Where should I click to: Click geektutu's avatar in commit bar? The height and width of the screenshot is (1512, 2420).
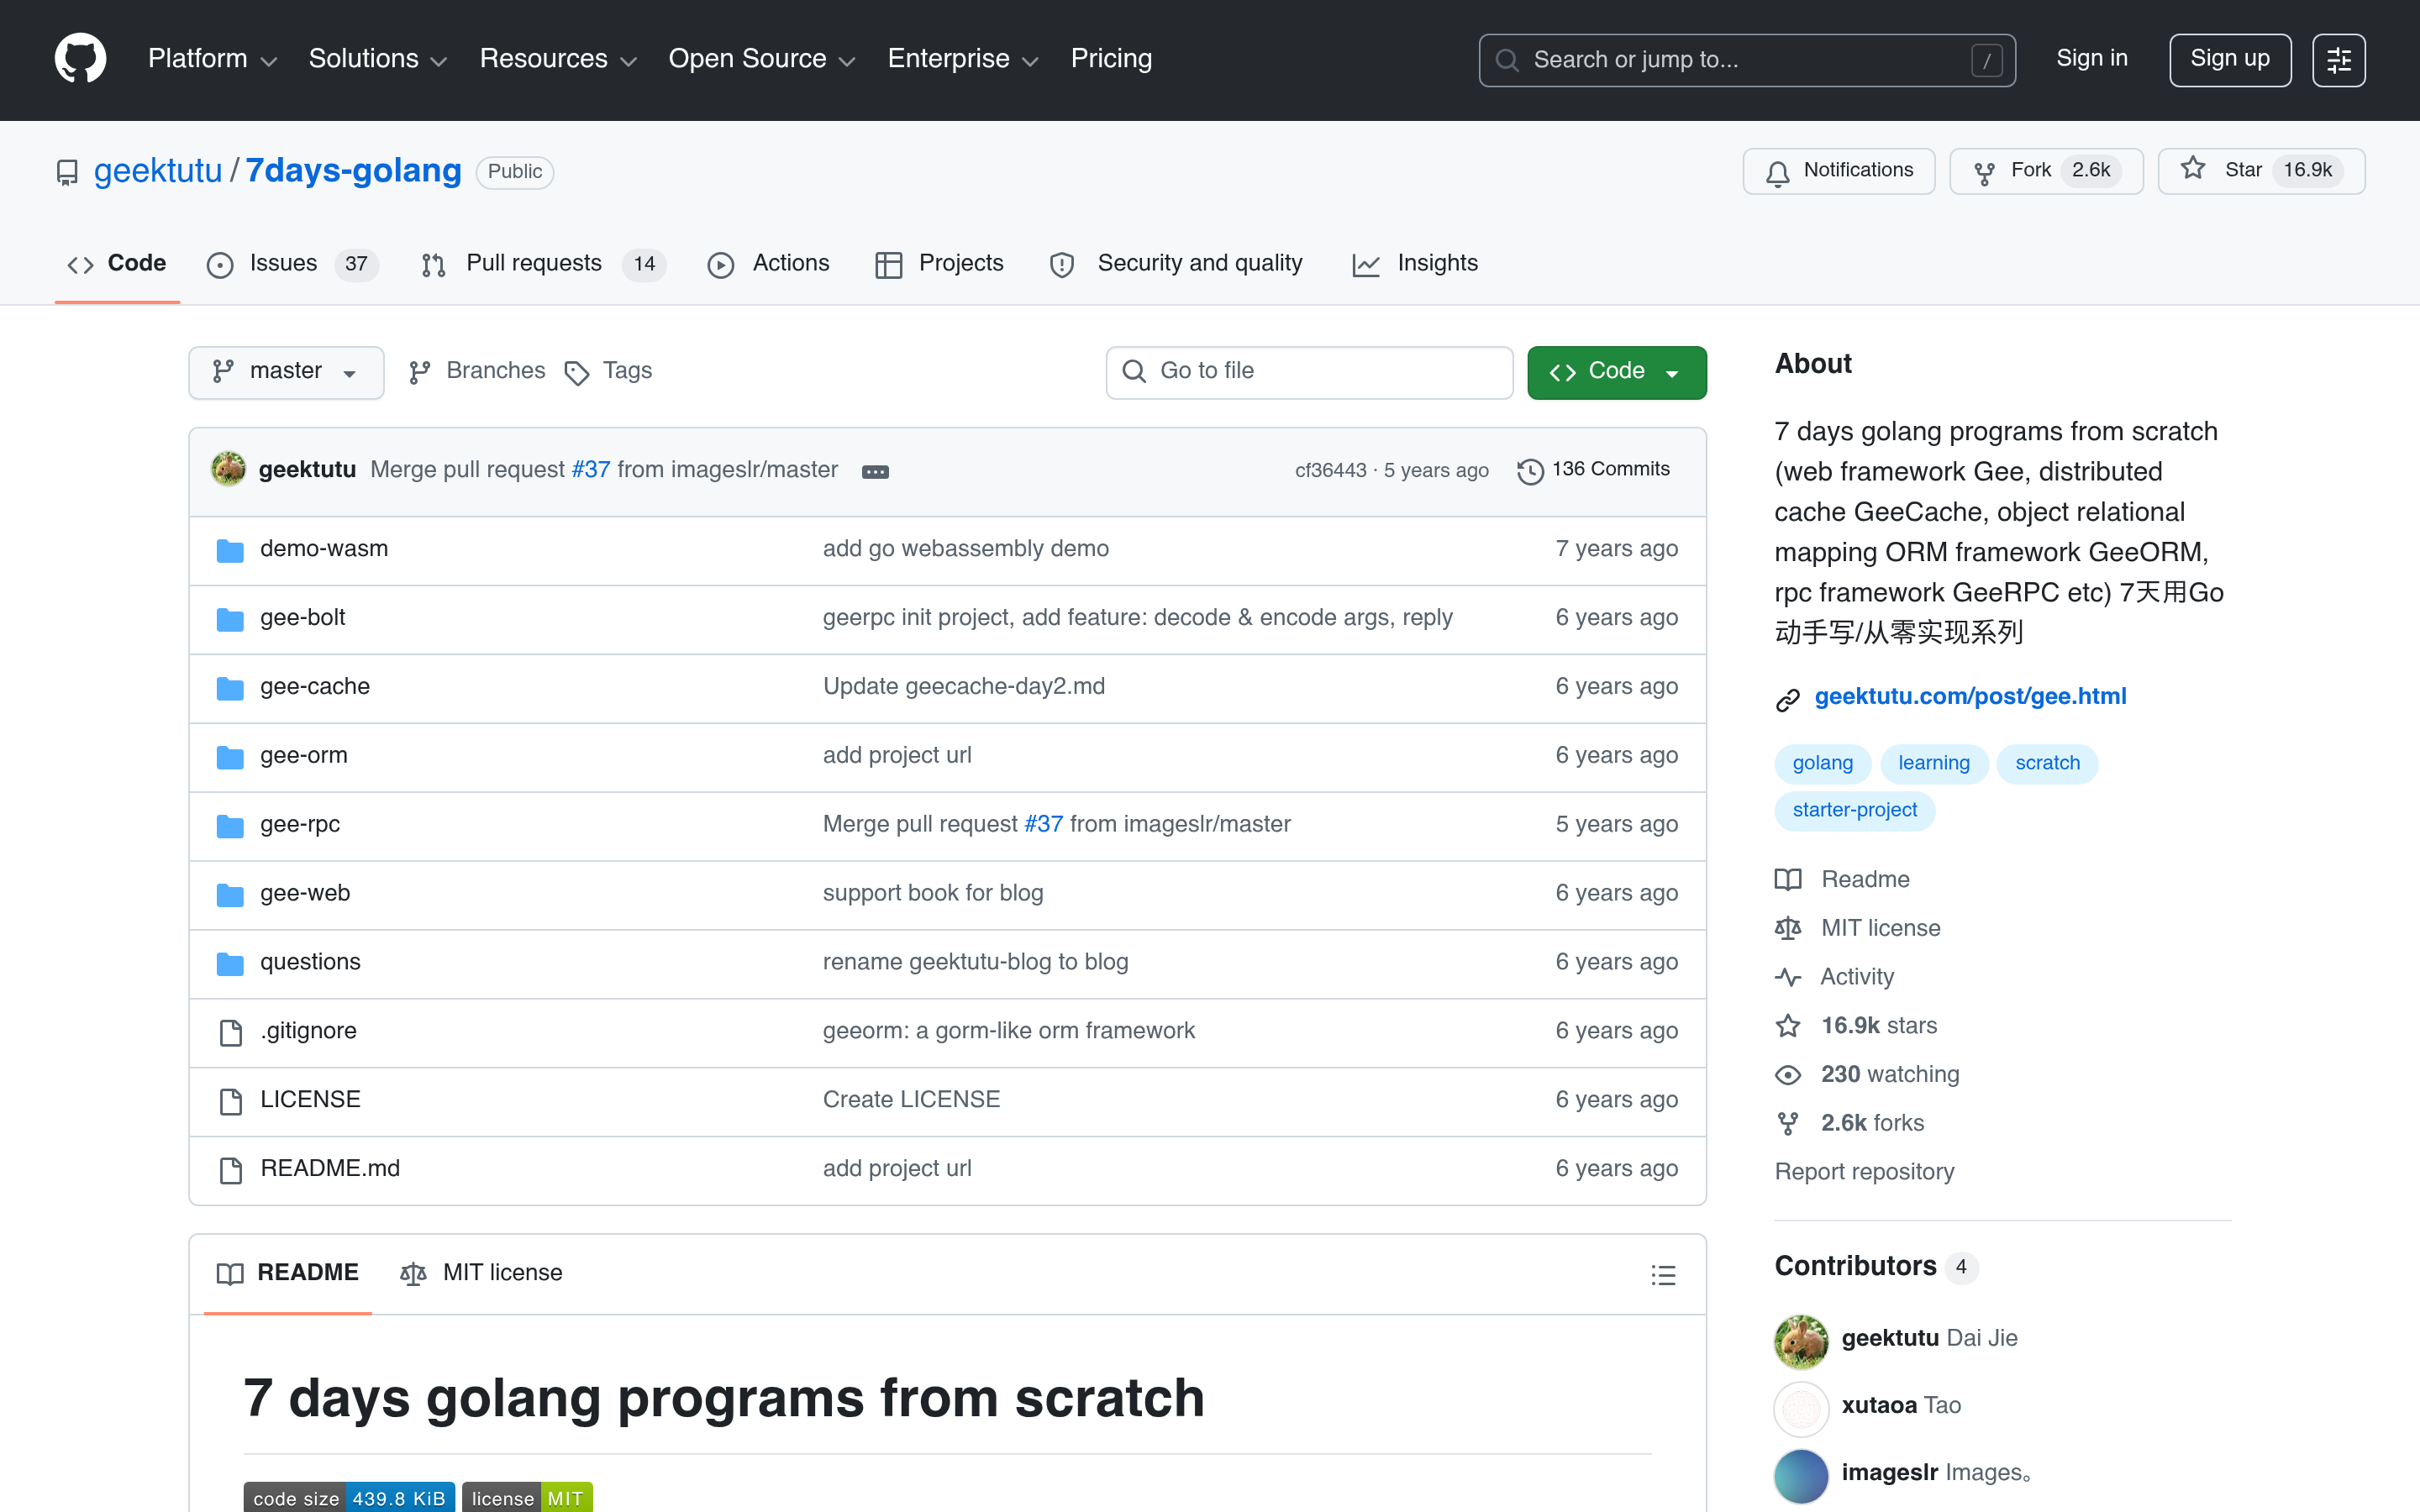pos(228,469)
